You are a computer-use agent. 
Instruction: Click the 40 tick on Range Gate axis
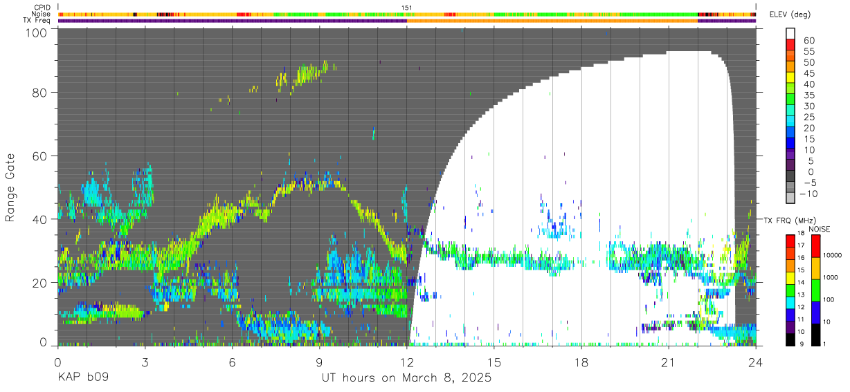(41, 219)
